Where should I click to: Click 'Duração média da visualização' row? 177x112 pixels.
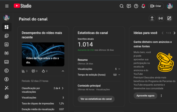pos(43,109)
